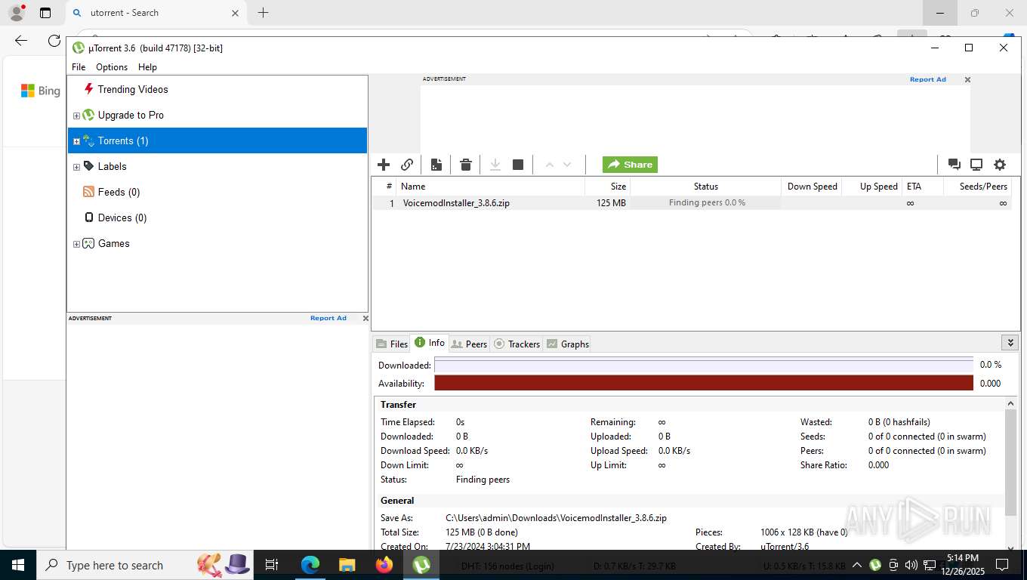Click taskbar search box
This screenshot has width=1027, height=580.
143,565
